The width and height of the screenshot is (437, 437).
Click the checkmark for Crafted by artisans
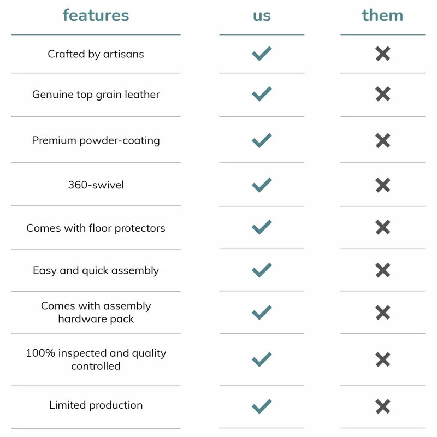262,54
